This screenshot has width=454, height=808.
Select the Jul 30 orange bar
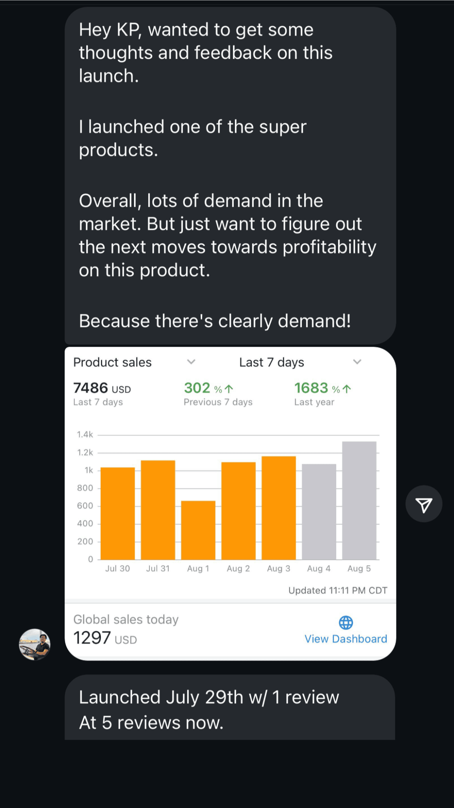click(x=117, y=513)
